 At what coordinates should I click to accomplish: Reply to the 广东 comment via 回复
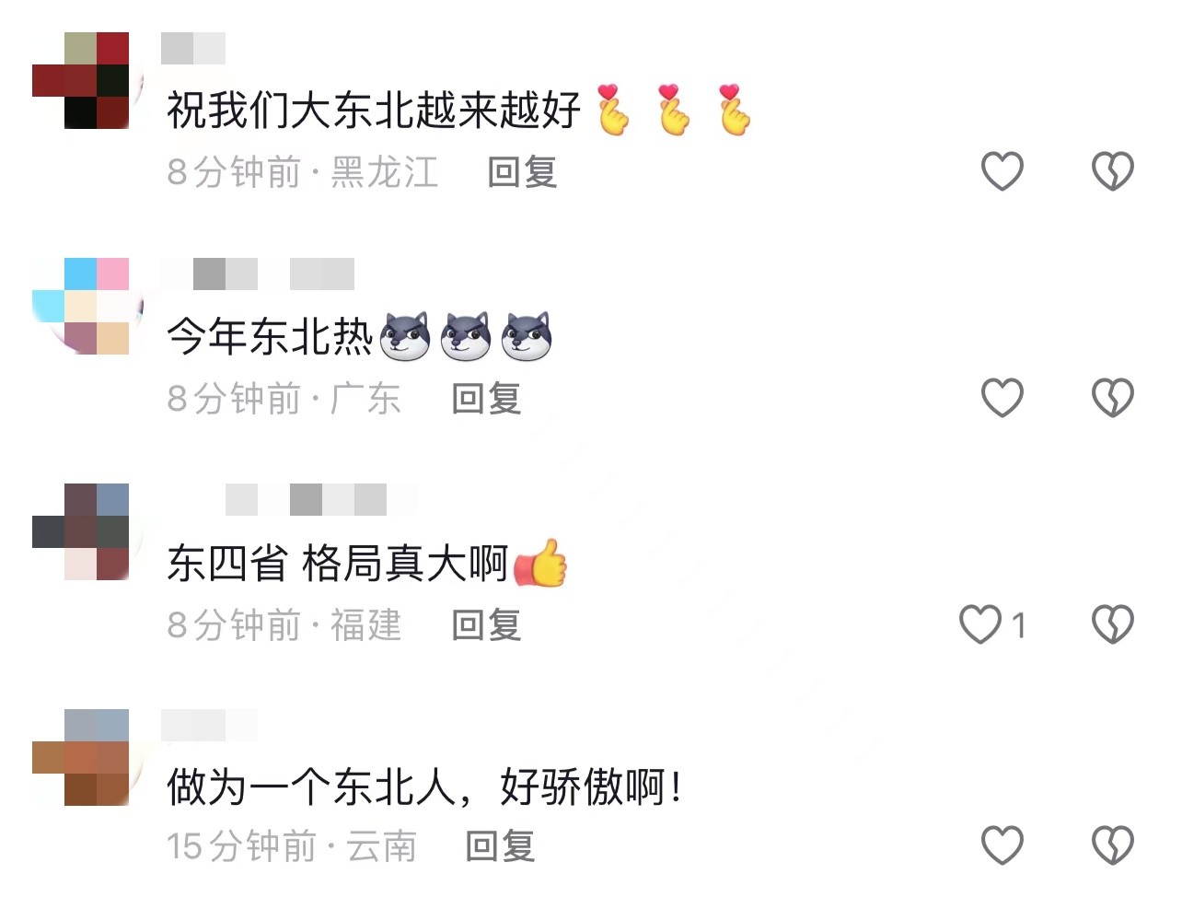point(486,399)
